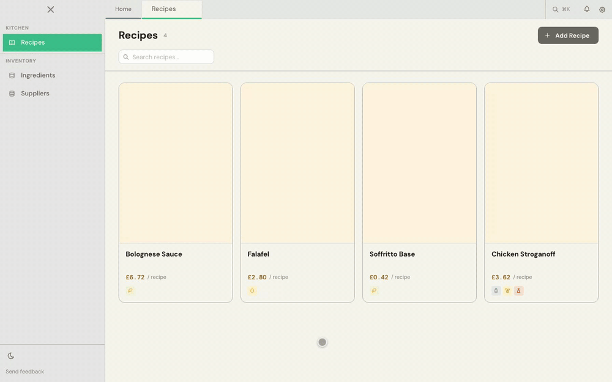
Task: Open settings via the gear icon
Action: (x=602, y=9)
